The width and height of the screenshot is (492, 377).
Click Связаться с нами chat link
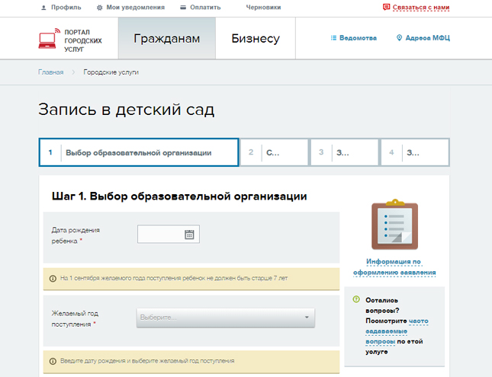tap(416, 7)
